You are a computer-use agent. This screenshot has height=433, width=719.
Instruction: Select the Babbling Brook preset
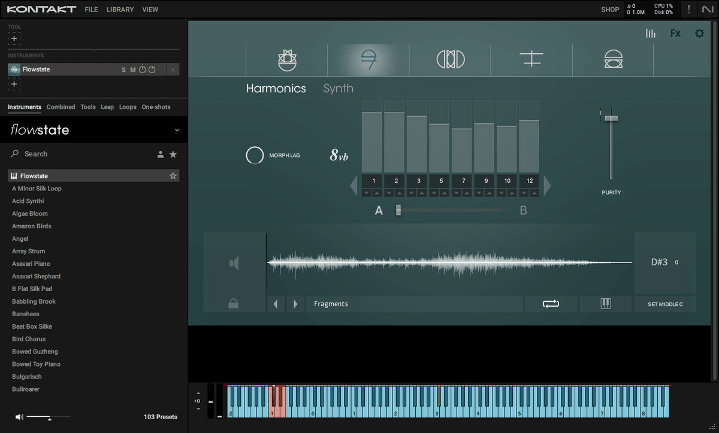(34, 302)
